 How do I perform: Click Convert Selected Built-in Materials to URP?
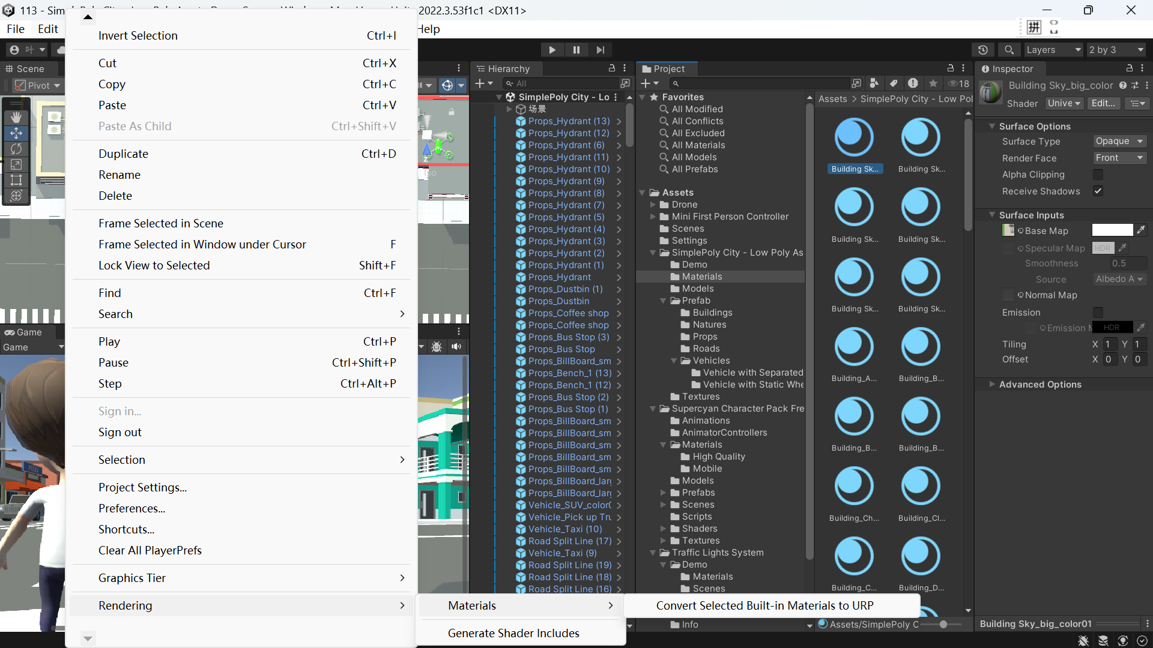(x=764, y=605)
